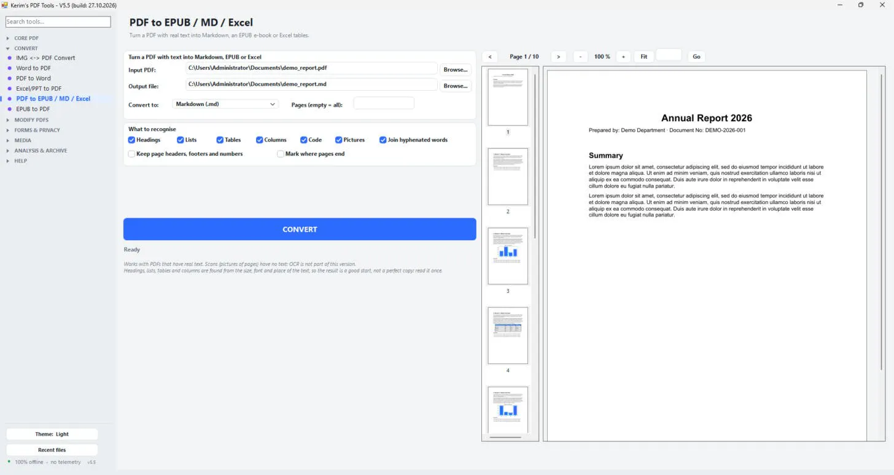This screenshot has height=475, width=894.
Task: Open the Convert to format dropdown
Action: pyautogui.click(x=225, y=104)
